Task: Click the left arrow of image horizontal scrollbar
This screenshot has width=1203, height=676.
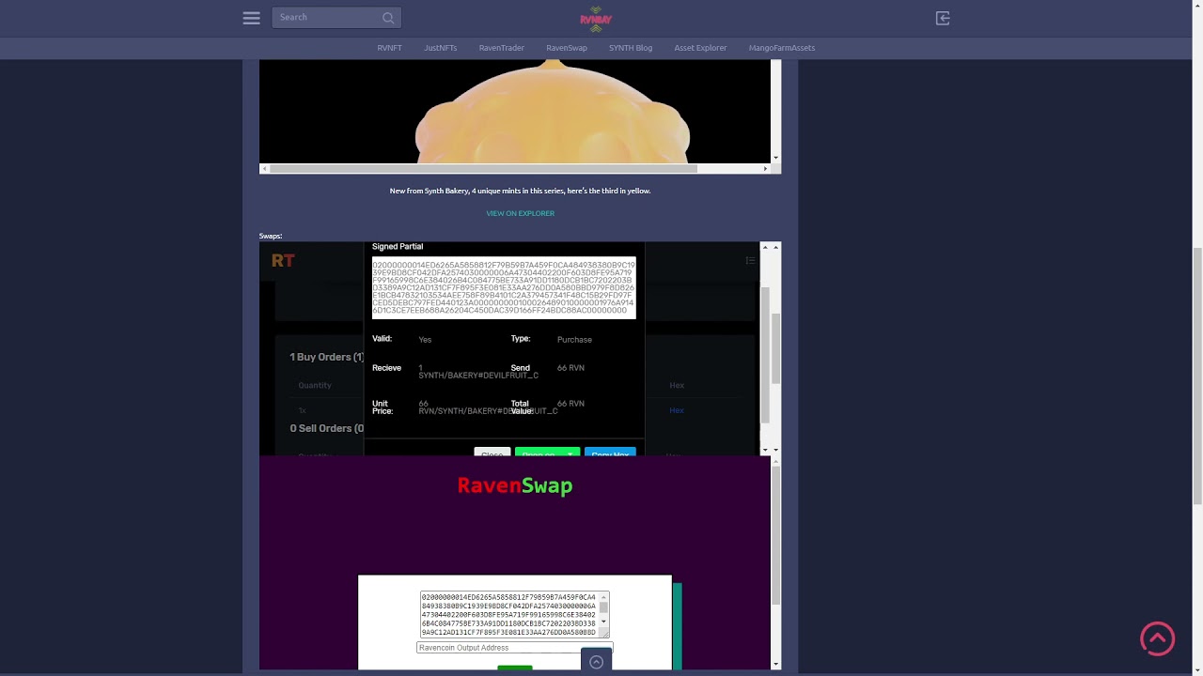Action: pyautogui.click(x=265, y=169)
